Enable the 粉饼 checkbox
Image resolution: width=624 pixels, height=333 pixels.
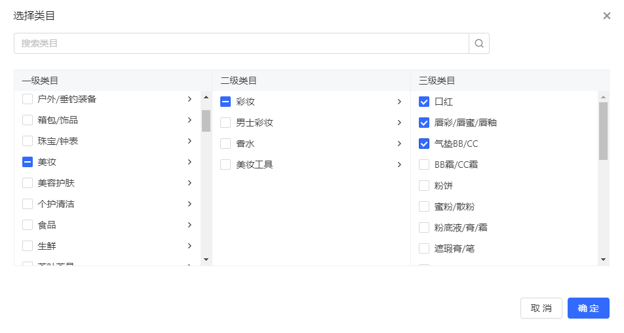[424, 186]
